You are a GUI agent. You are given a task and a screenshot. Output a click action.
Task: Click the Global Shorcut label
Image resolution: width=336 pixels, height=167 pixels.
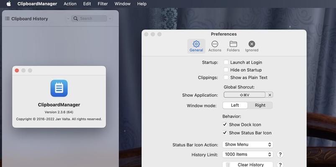tap(239, 87)
